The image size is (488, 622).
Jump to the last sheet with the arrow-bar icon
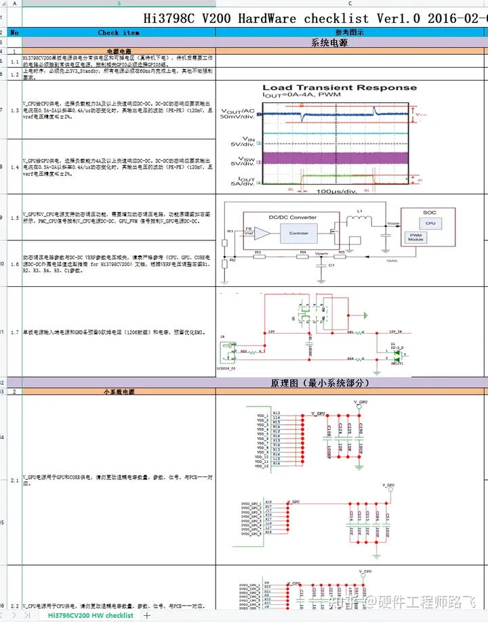27,615
